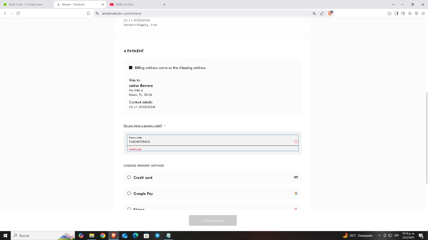The width and height of the screenshot is (428, 240).
Task: Select Klarna payment method
Action: (x=129, y=208)
